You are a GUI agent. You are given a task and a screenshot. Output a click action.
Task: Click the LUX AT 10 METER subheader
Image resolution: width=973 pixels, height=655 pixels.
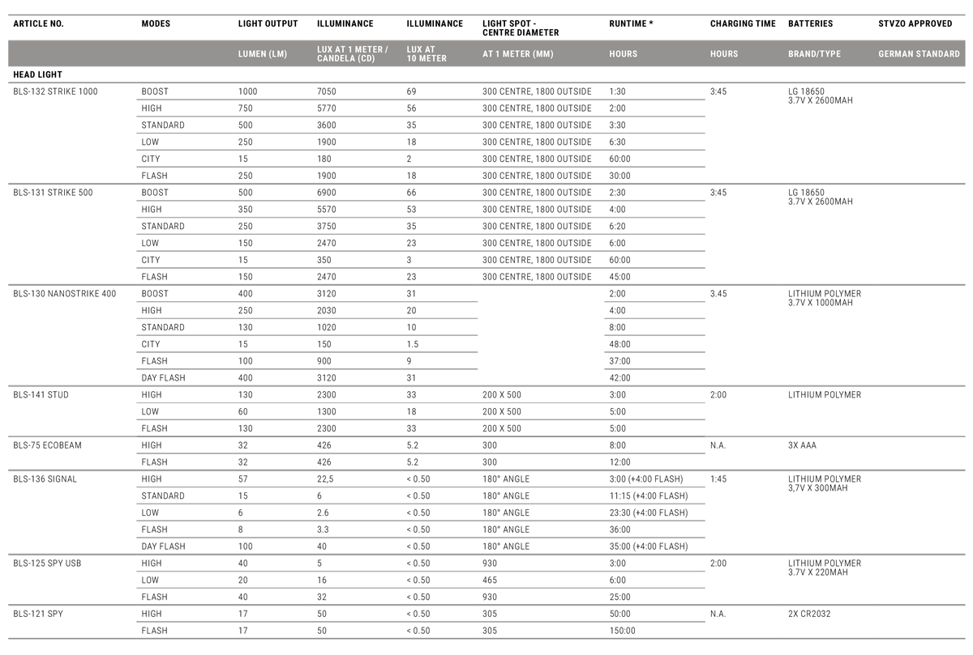[426, 54]
